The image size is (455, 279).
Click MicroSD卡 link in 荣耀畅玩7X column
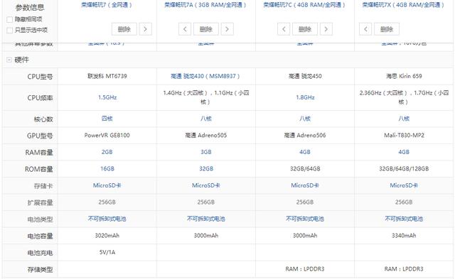click(x=404, y=185)
